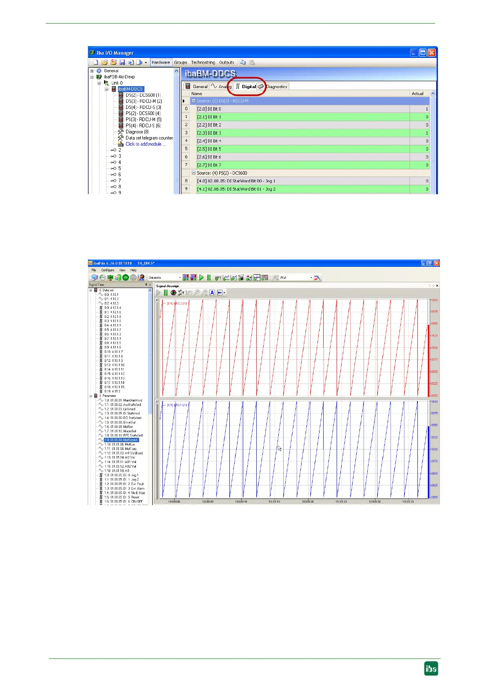Click the 'Click to add module ...' link

(x=146, y=144)
